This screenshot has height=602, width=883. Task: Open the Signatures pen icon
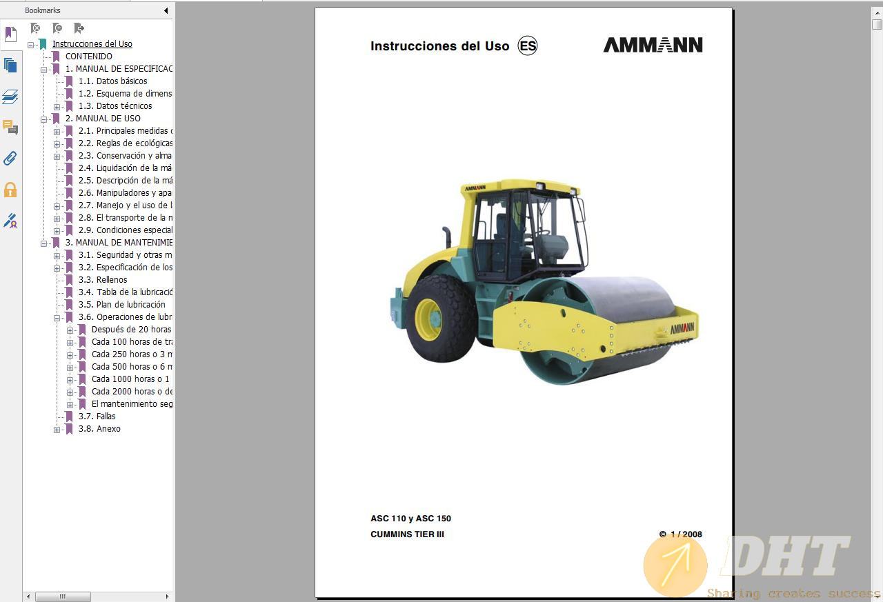(10, 221)
